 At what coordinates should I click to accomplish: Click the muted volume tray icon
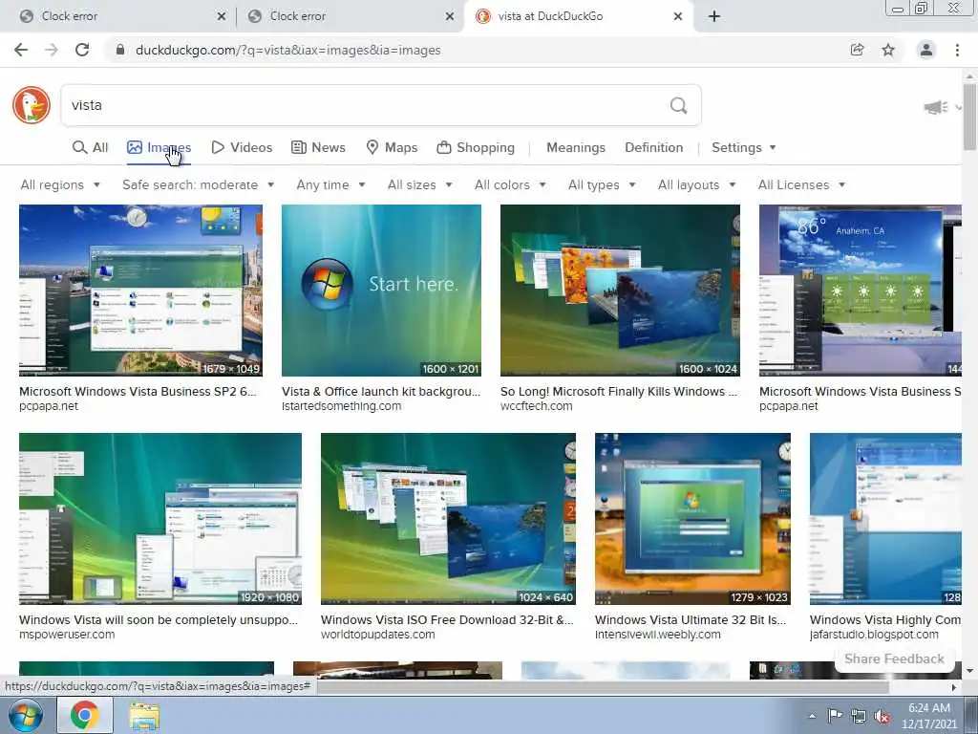coord(882,717)
